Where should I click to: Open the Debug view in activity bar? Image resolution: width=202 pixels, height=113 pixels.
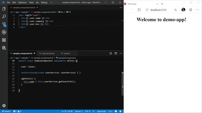(x=4, y=32)
